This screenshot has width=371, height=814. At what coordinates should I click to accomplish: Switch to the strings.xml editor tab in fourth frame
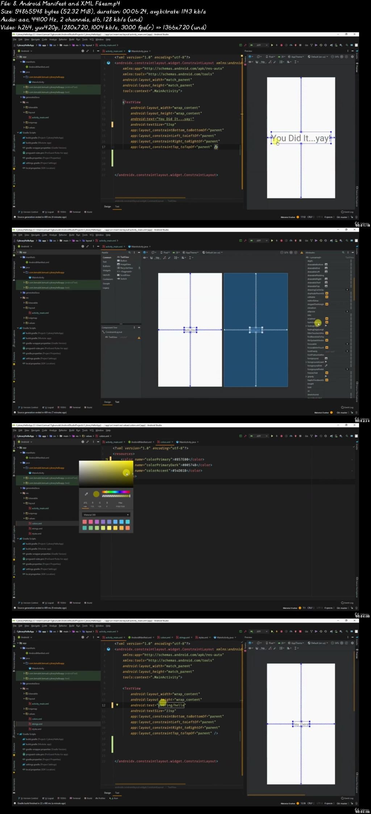[184, 637]
